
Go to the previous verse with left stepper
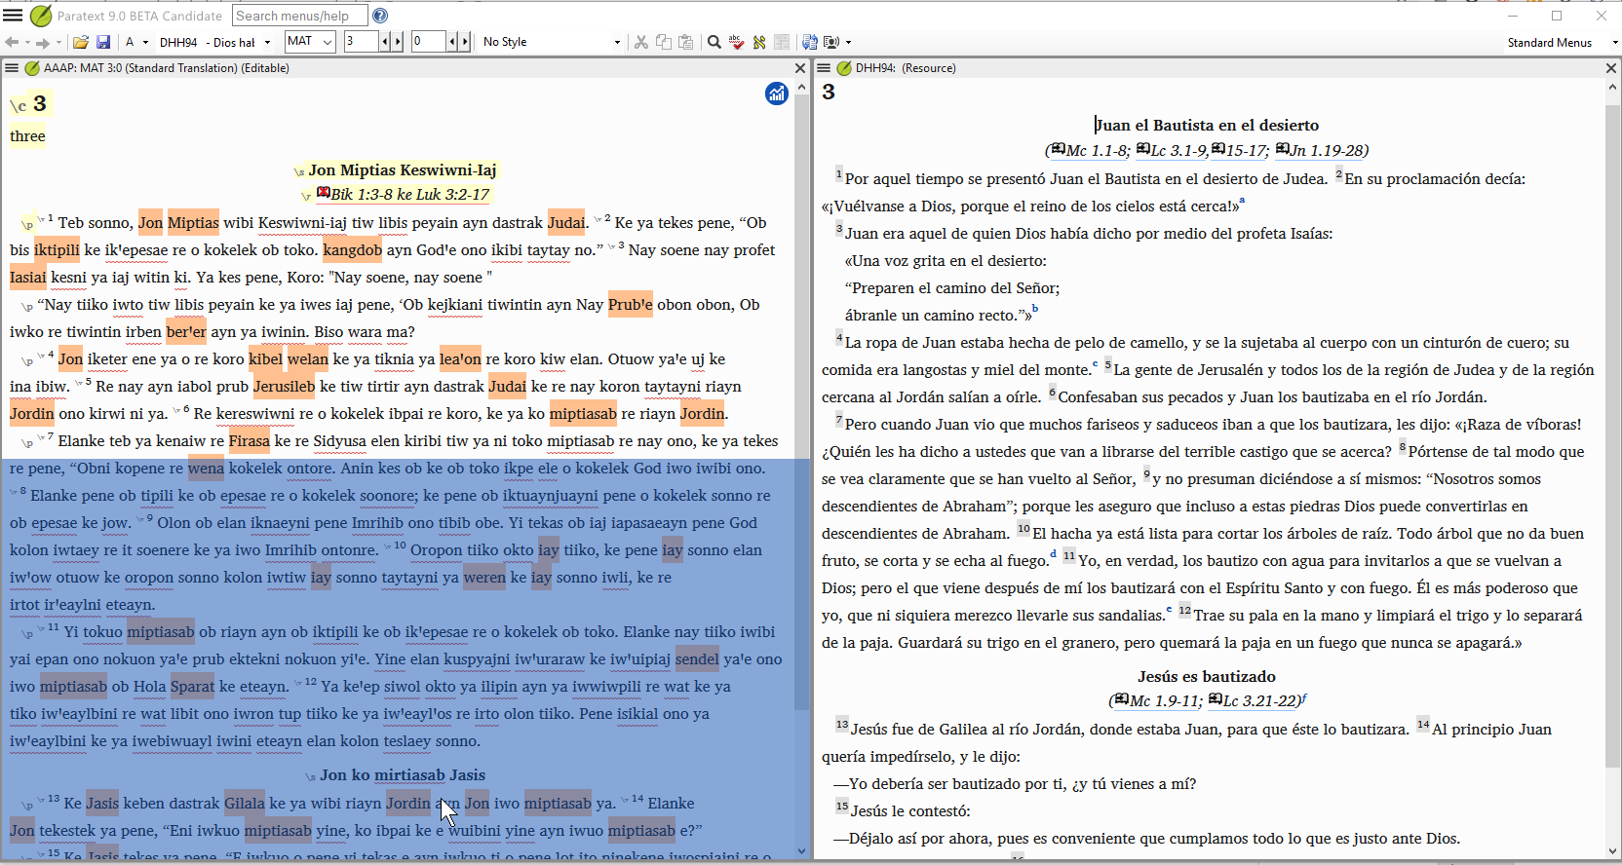click(x=452, y=42)
